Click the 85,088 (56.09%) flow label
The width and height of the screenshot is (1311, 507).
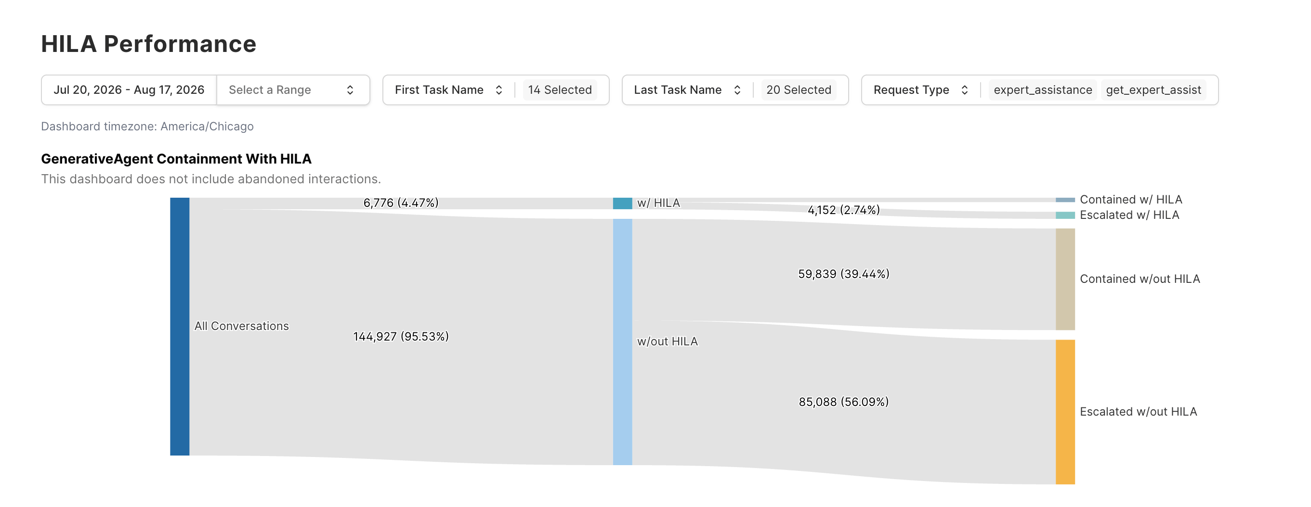point(844,402)
